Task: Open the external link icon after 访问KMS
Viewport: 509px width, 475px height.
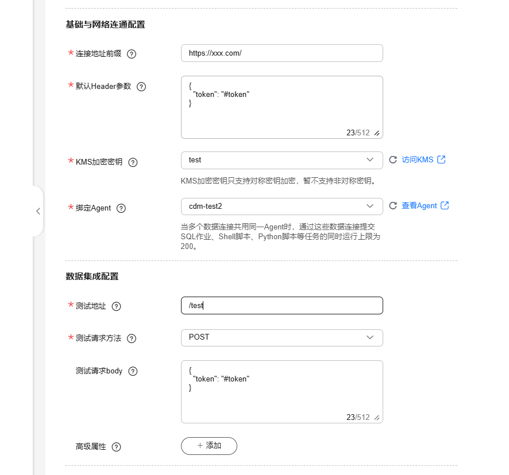Action: (x=440, y=160)
